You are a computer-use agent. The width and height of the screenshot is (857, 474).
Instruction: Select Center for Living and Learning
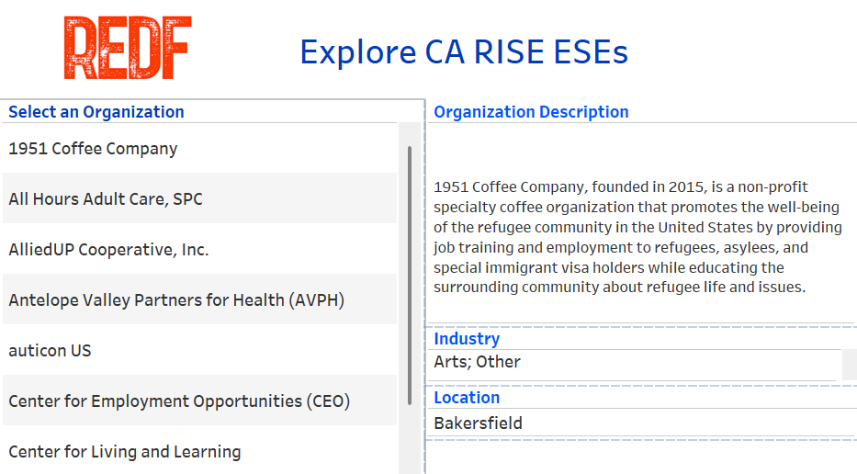point(125,451)
